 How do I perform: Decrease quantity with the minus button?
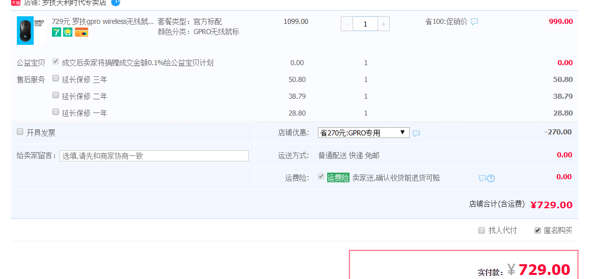point(346,24)
